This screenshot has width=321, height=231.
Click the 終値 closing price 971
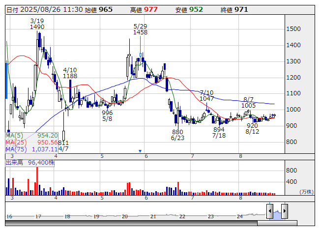[241, 9]
